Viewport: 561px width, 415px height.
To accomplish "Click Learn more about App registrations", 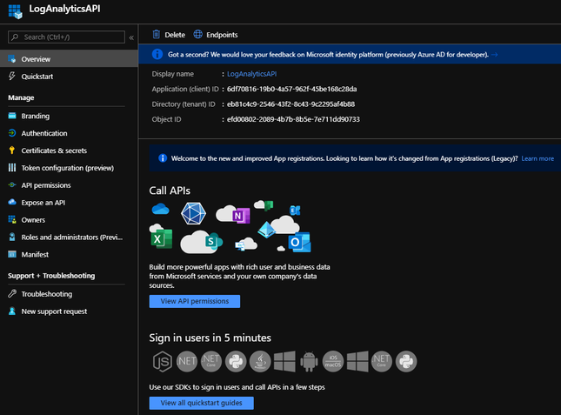I will tap(538, 158).
